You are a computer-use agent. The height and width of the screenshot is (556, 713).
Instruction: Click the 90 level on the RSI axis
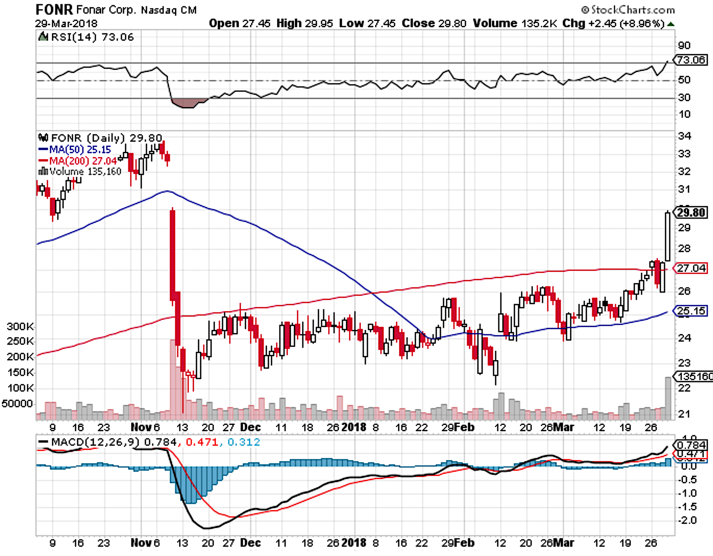[x=684, y=45]
